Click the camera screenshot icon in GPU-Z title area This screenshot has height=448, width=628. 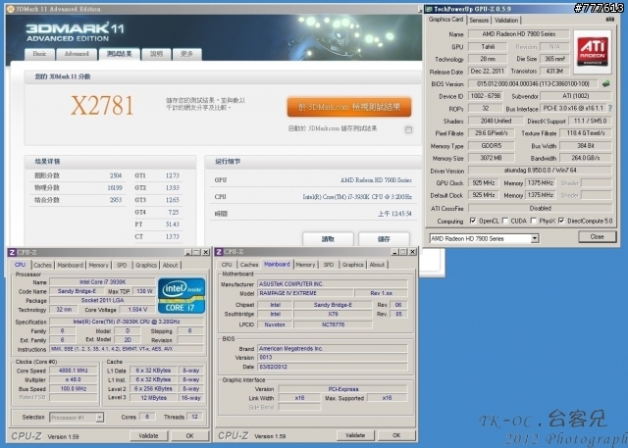[x=609, y=20]
